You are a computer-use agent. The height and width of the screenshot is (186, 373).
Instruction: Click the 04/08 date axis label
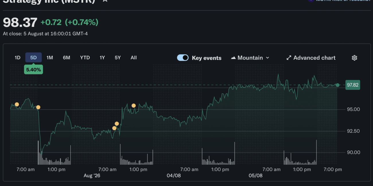click(174, 175)
